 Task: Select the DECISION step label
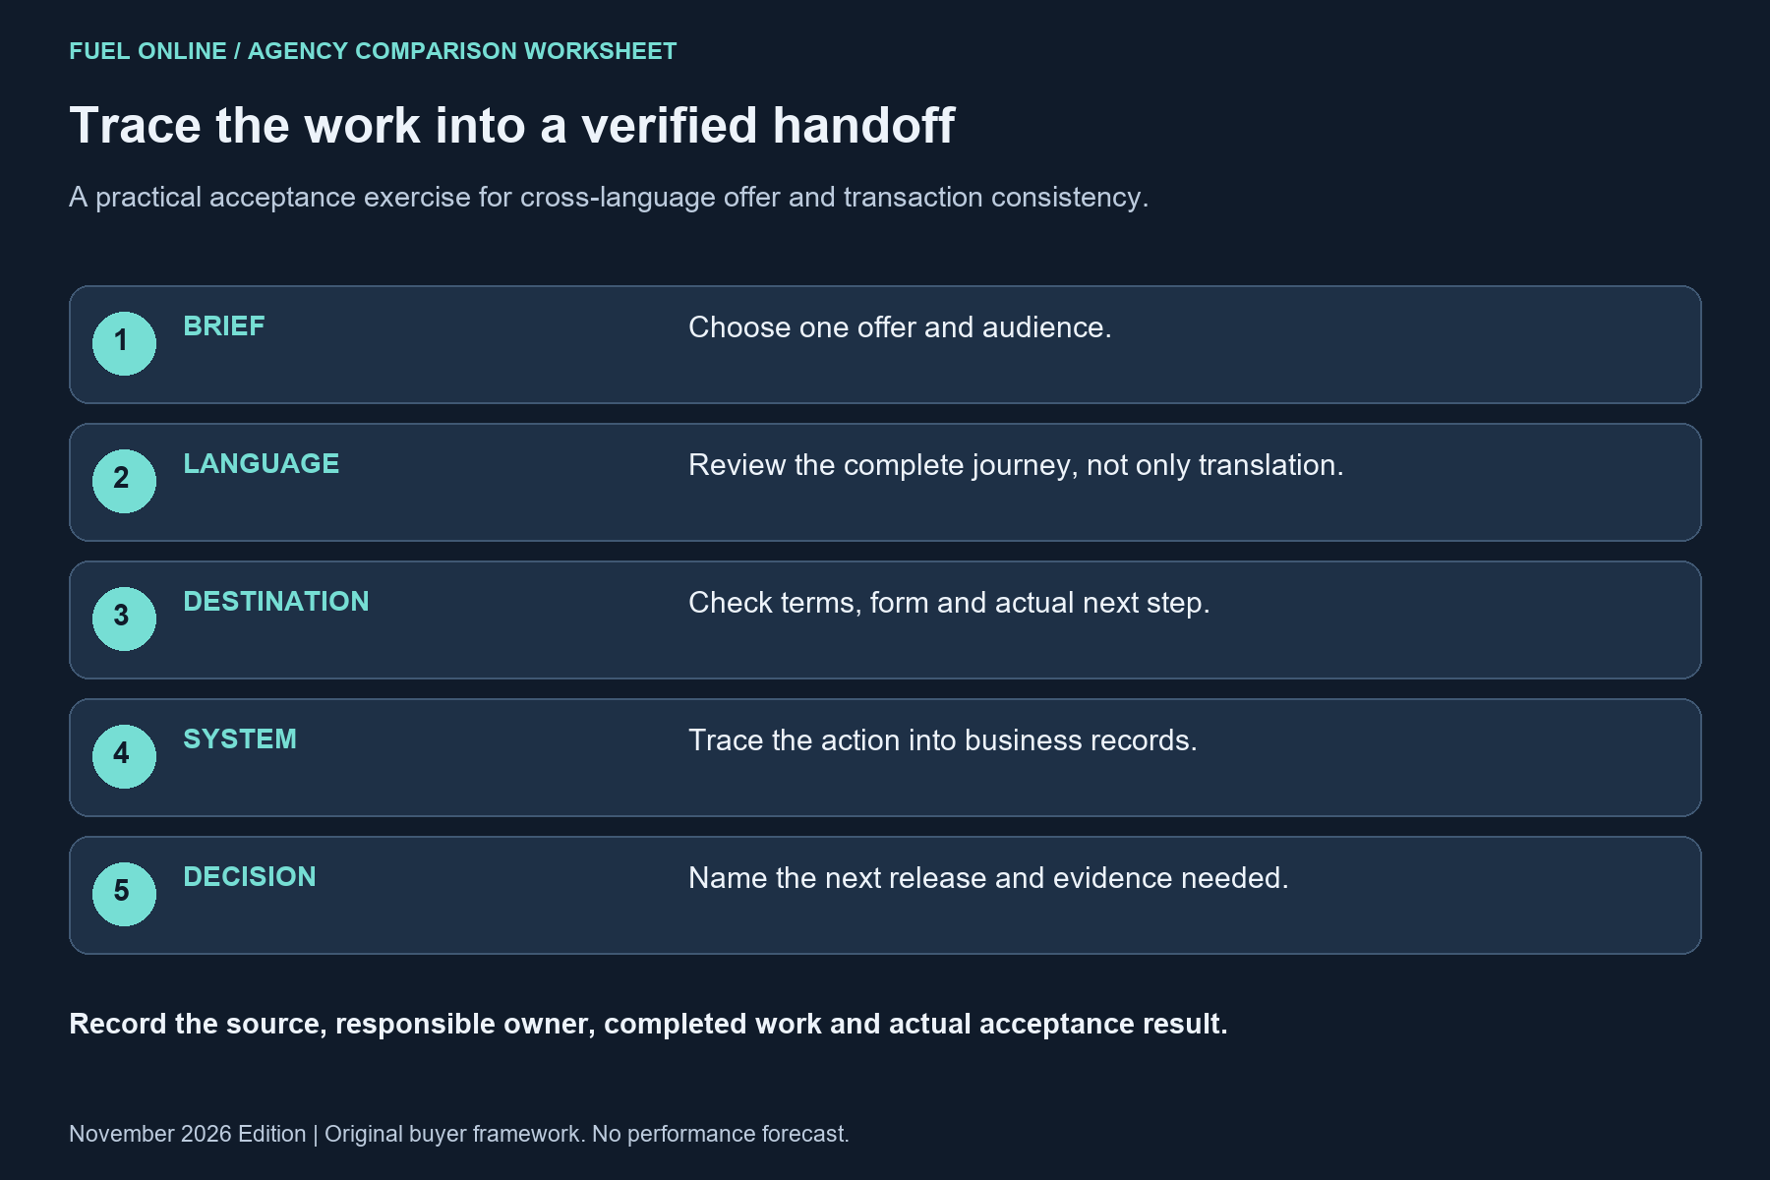tap(250, 877)
